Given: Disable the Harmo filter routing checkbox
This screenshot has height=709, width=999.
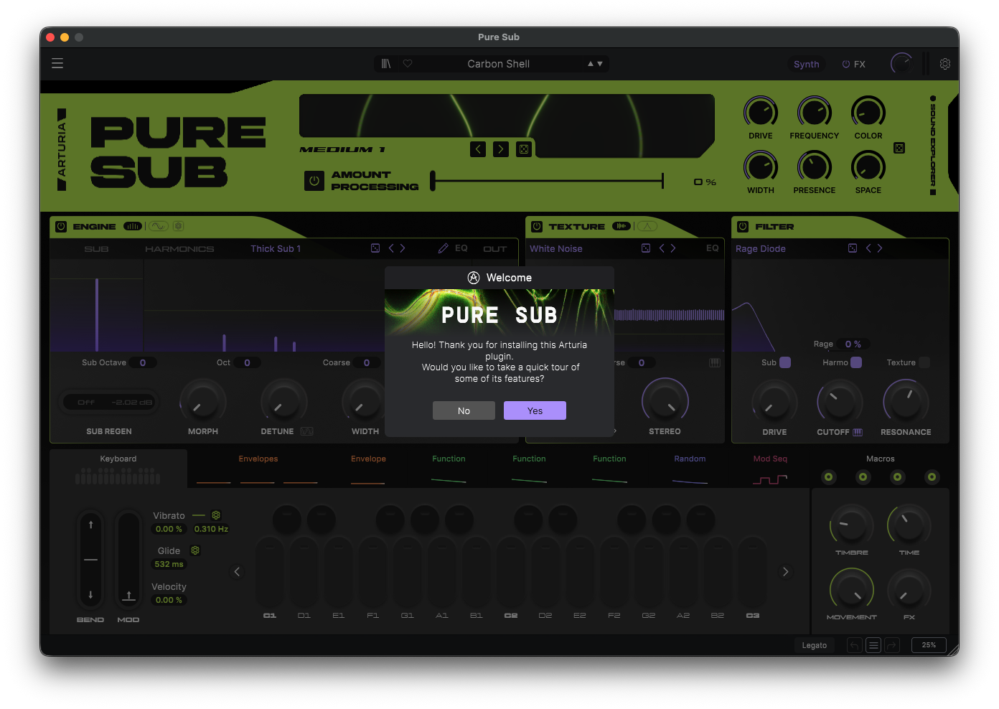Looking at the screenshot, I should tap(856, 362).
